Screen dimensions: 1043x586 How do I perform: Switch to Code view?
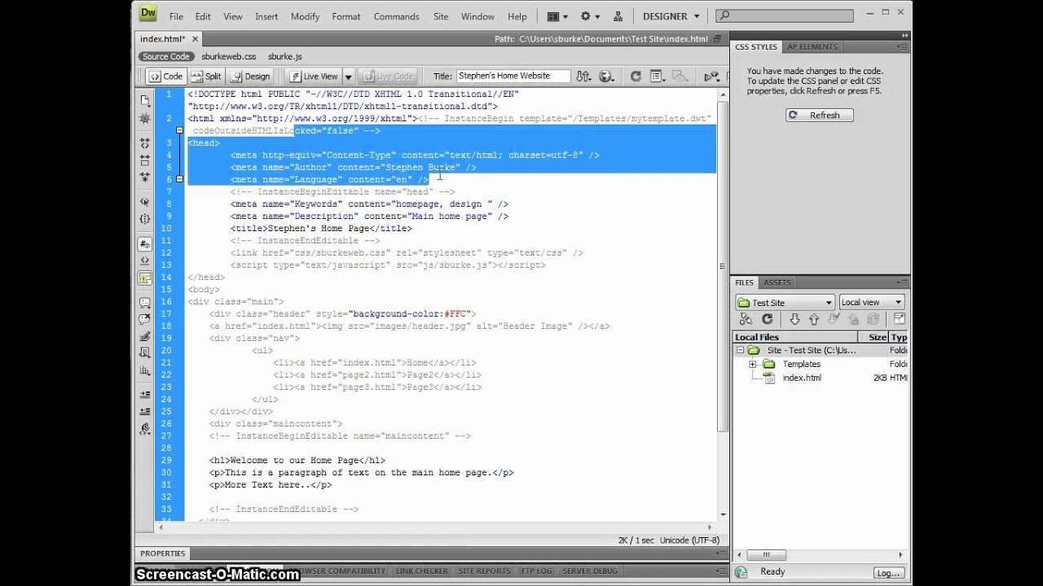165,77
